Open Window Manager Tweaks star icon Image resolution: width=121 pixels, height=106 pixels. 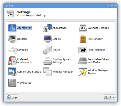pyautogui.click(x=83, y=72)
